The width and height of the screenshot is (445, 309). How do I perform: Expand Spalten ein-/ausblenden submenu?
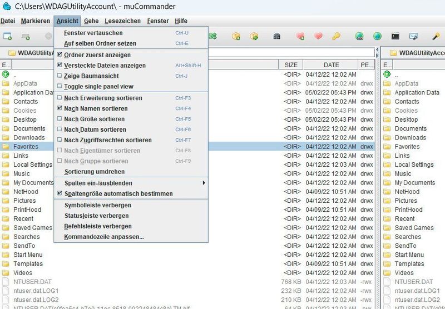pos(131,183)
